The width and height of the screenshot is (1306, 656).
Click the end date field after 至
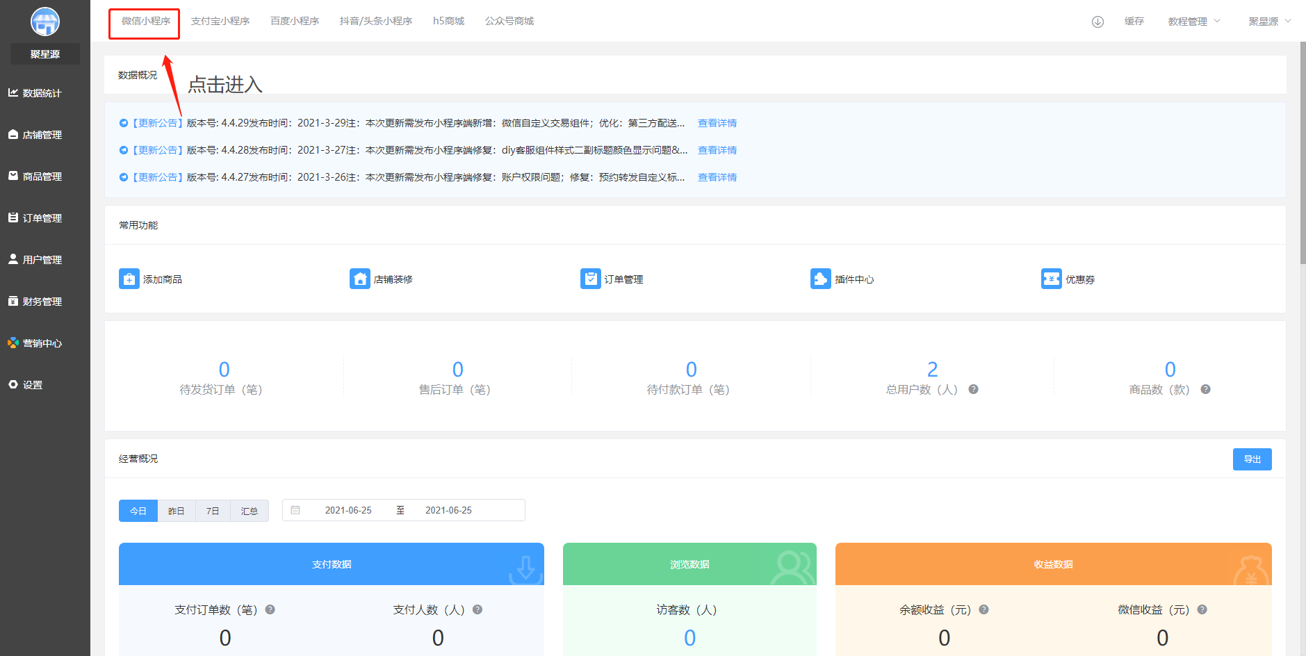tap(448, 510)
